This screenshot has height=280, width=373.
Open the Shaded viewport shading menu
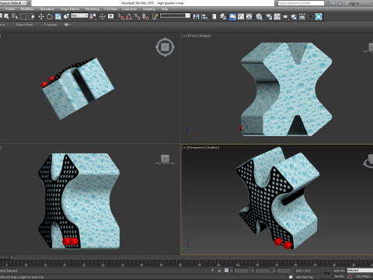[204, 36]
